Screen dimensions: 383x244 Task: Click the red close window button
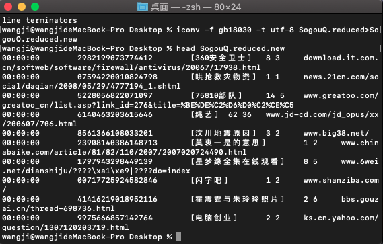coord(8,7)
